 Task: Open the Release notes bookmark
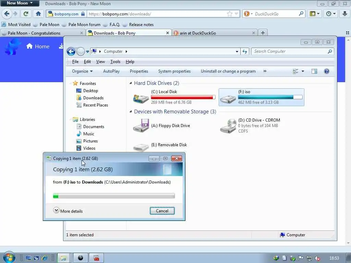[x=138, y=25]
